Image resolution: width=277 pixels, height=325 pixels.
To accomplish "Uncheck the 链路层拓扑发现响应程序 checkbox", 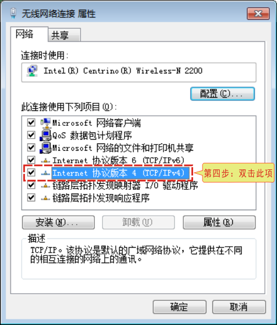I will tap(31, 198).
